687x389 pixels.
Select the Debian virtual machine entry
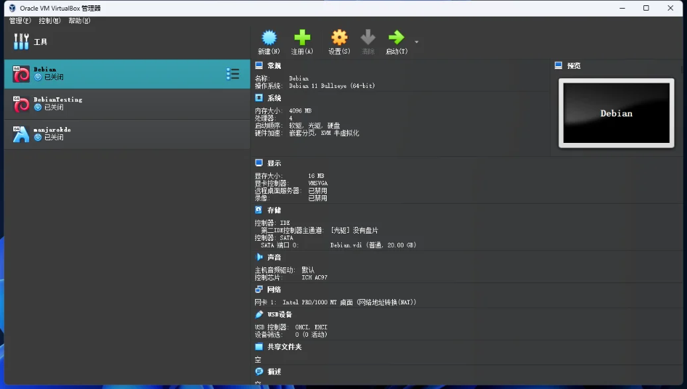point(127,74)
